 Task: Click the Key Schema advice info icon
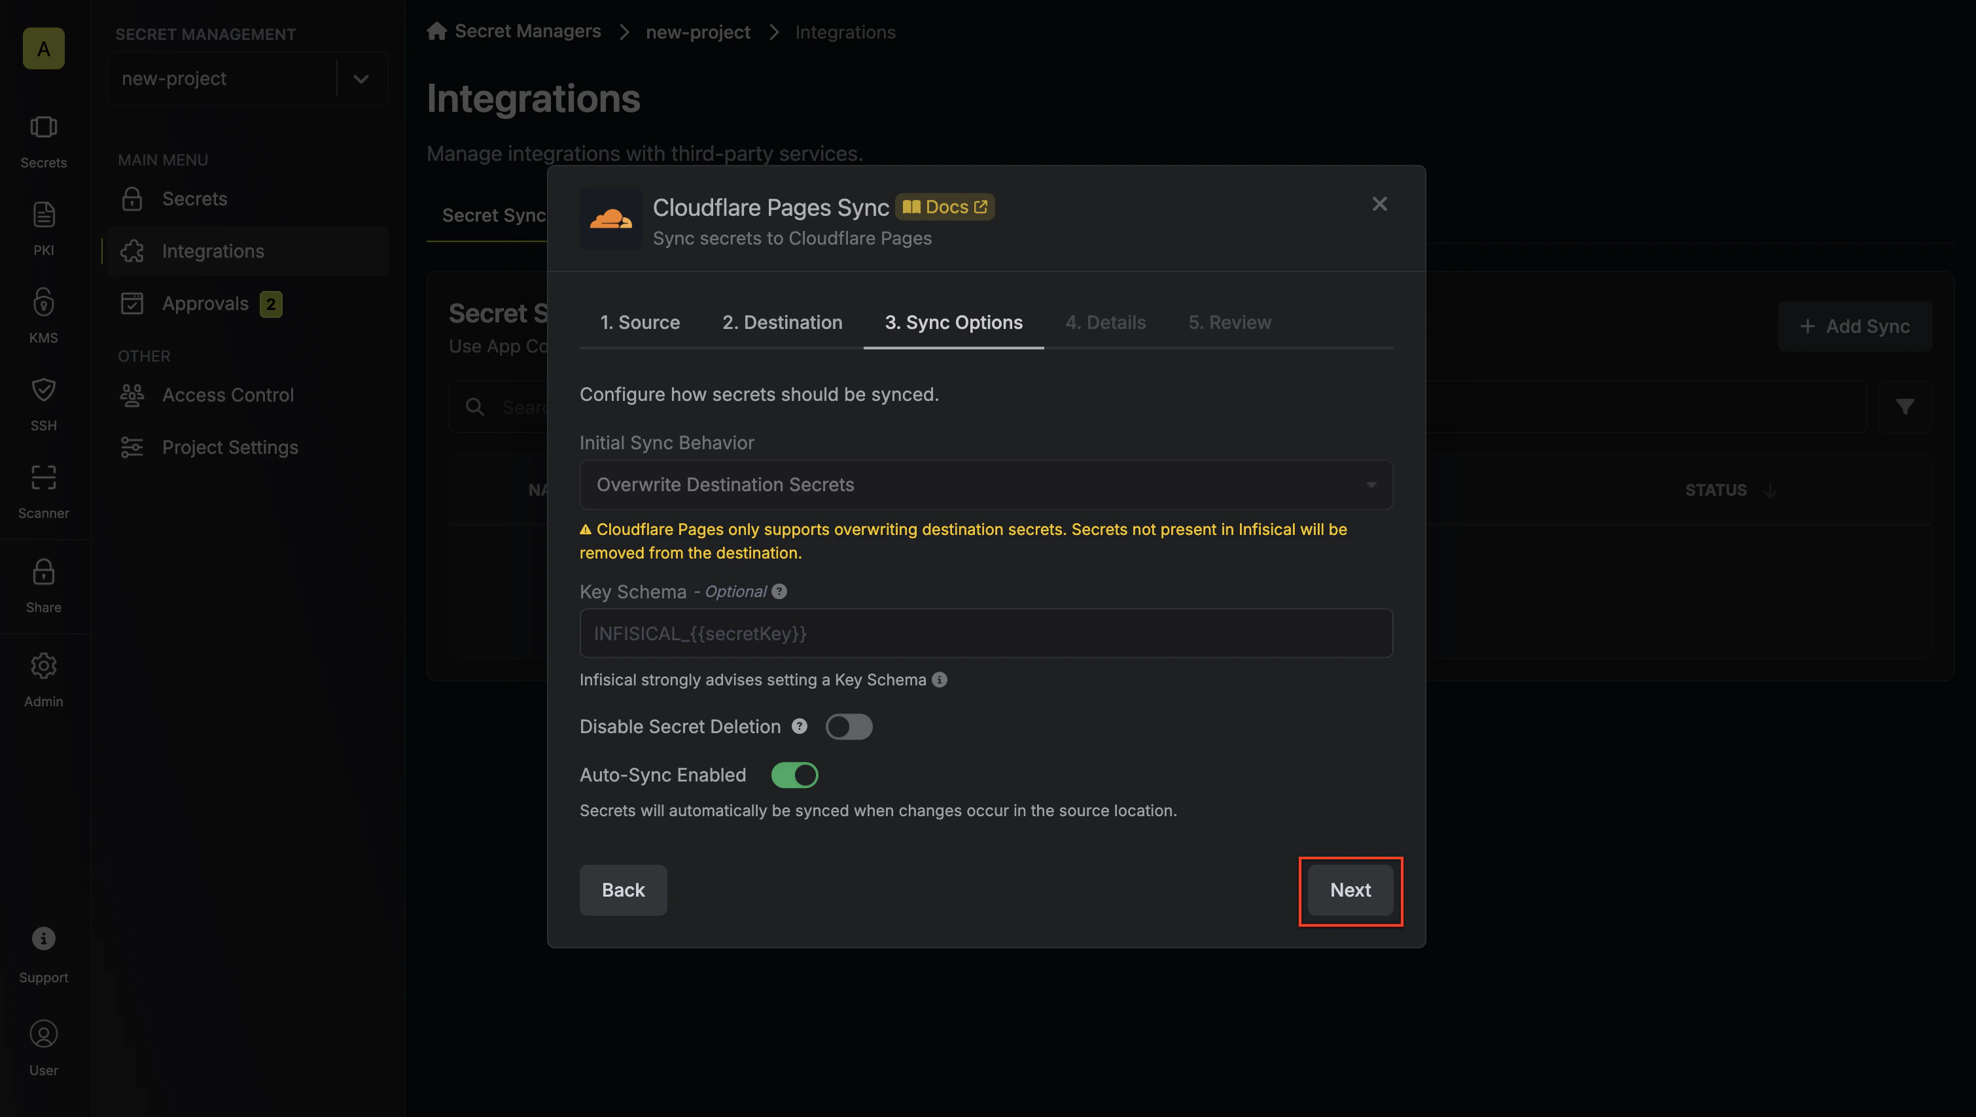coord(940,679)
